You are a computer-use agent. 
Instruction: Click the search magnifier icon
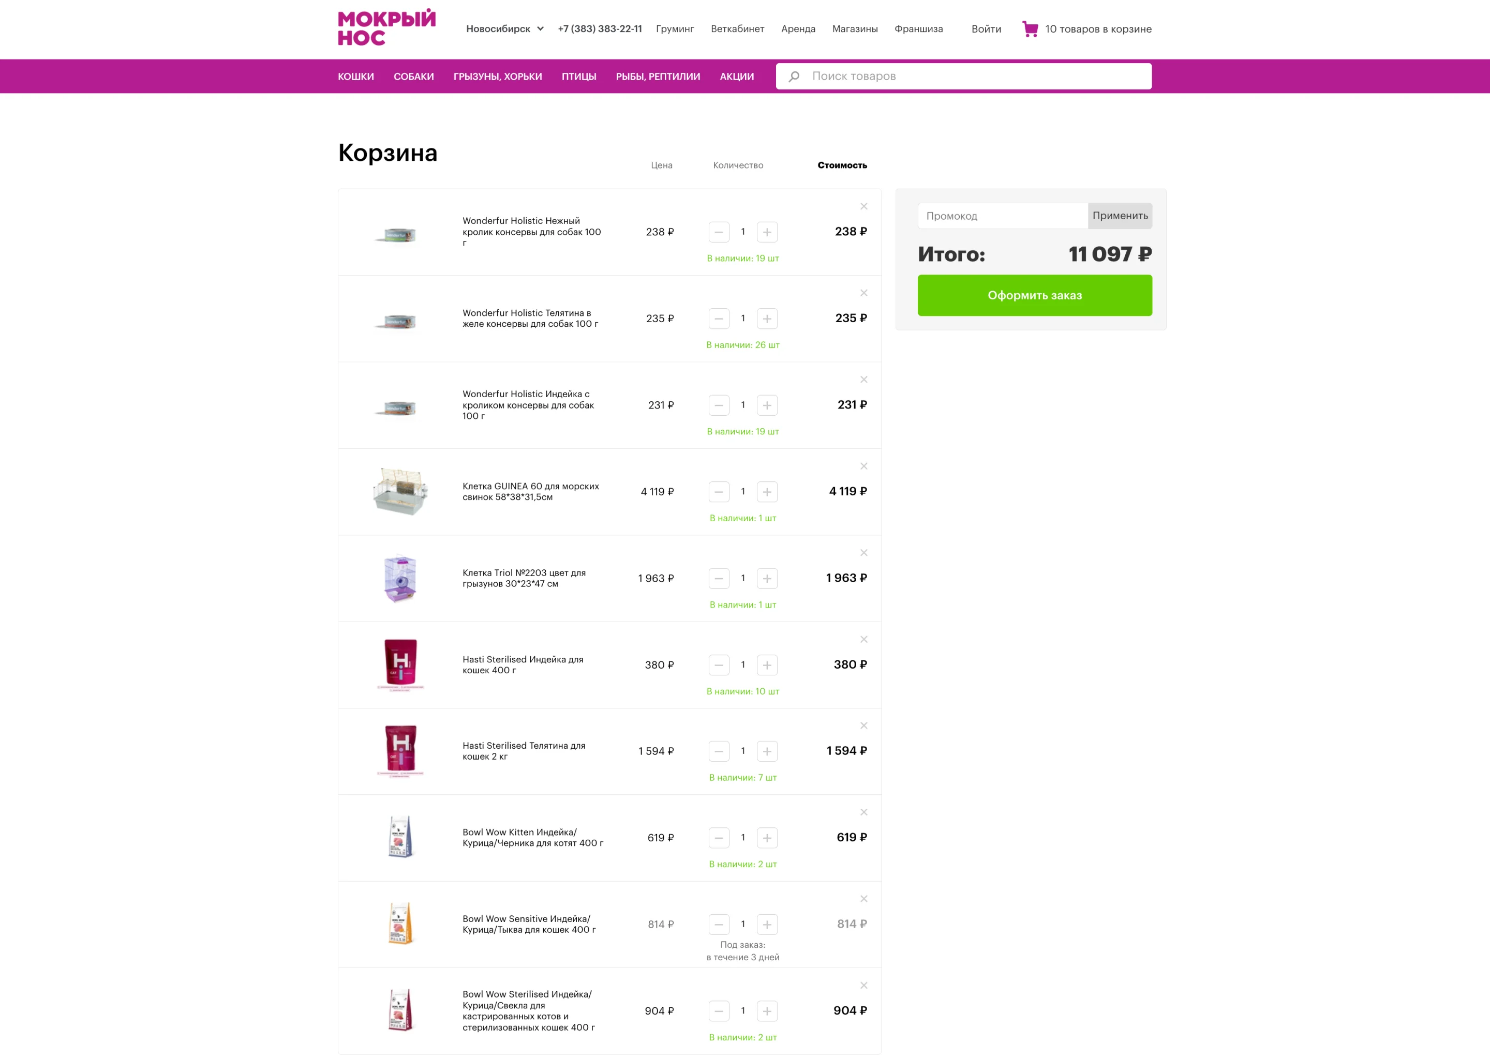click(x=794, y=77)
